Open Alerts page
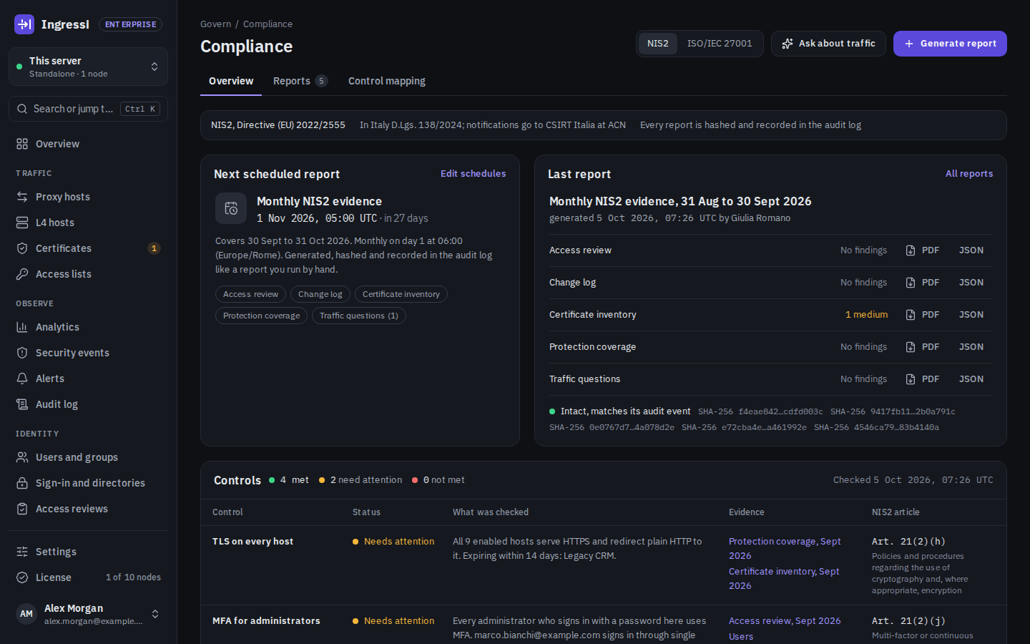 88,379
